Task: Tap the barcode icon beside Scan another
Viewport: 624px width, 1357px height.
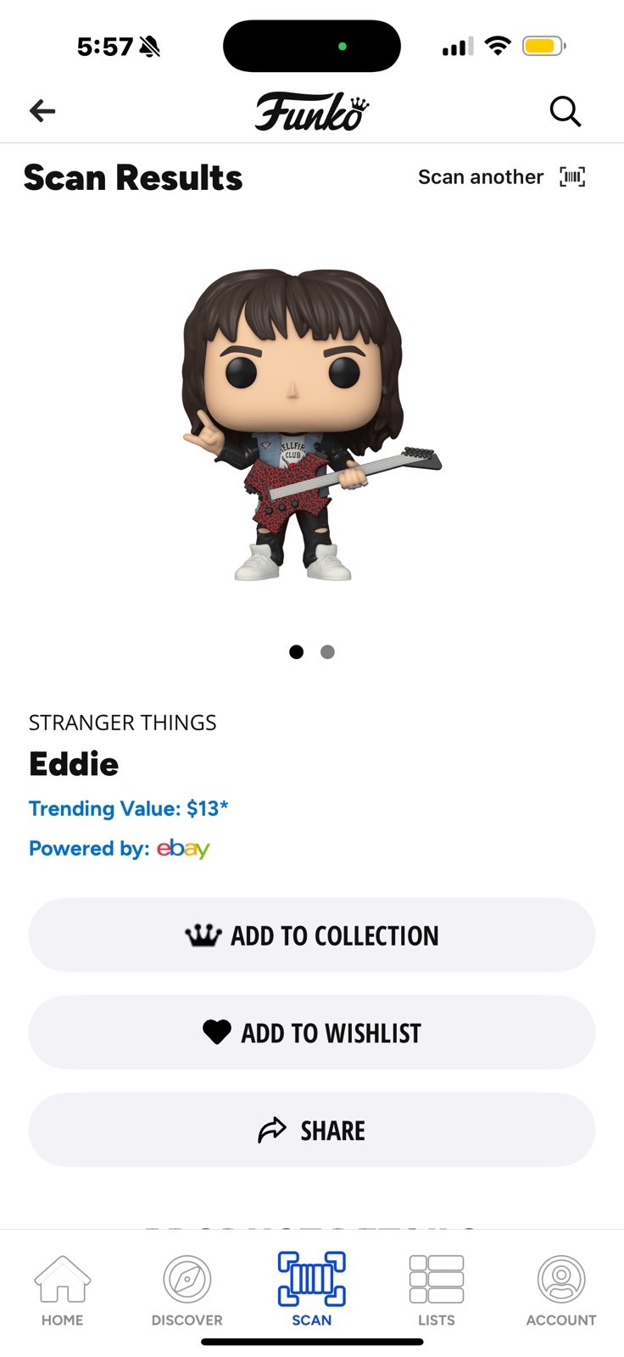Action: tap(572, 176)
